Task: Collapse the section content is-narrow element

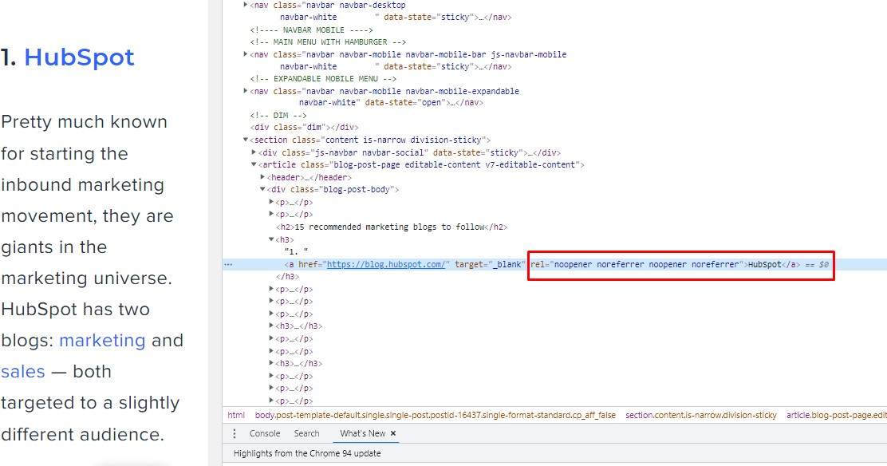Action: tap(246, 140)
